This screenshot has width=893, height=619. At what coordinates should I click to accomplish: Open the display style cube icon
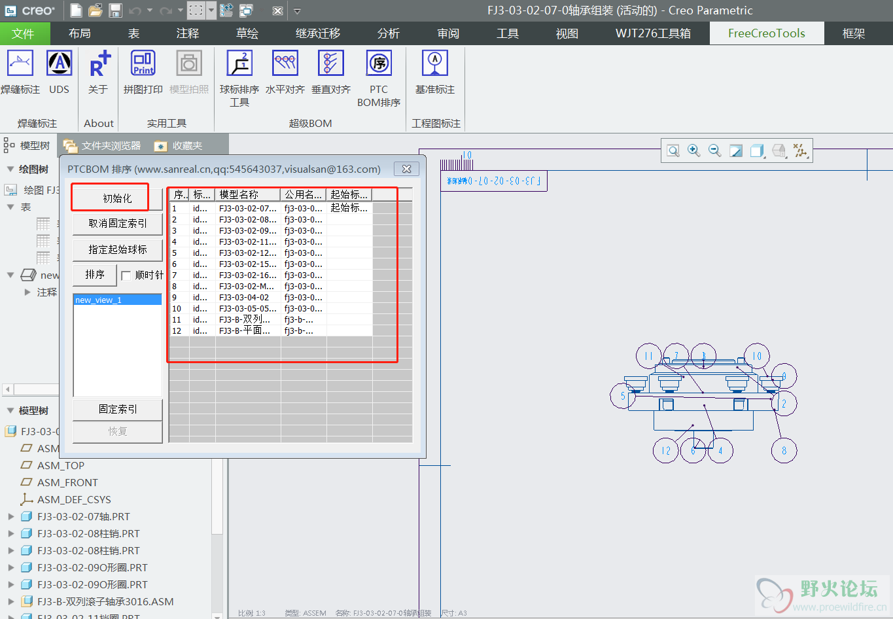point(757,151)
